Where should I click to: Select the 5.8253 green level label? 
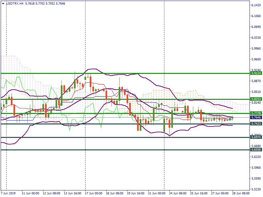pos(256,99)
